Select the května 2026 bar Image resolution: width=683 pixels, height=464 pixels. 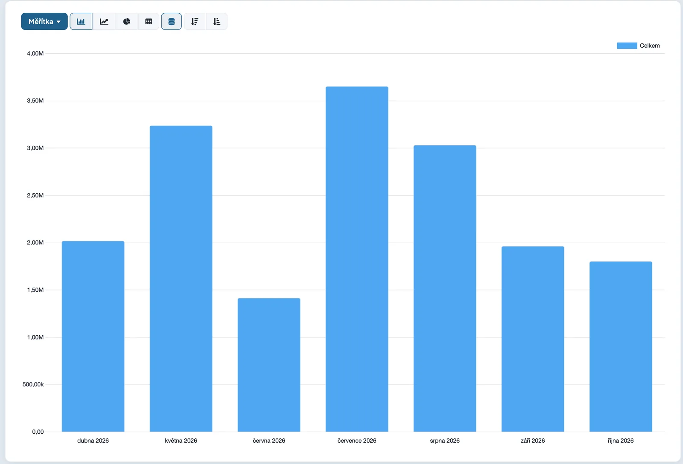tap(181, 278)
